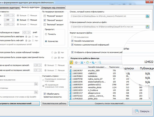
Task: Toggle Колонки с дополнительной информацией checkbox
Action: coord(72,45)
